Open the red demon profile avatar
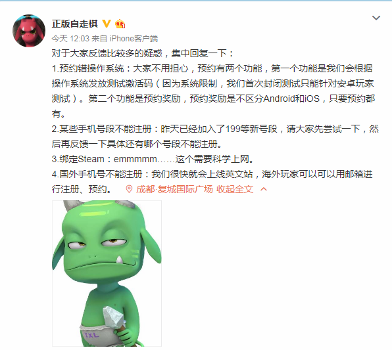The image size is (392, 350). [29, 30]
